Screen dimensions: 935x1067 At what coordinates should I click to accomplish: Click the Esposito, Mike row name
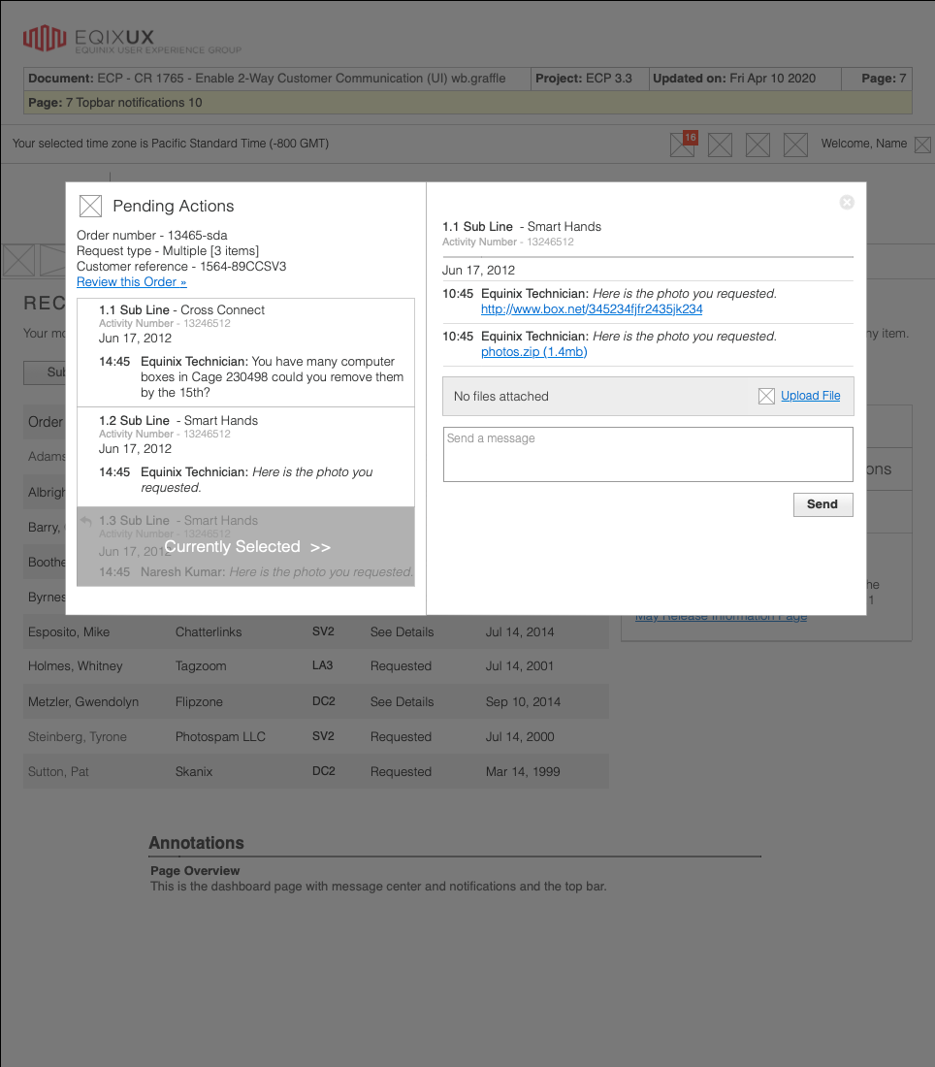pos(69,631)
